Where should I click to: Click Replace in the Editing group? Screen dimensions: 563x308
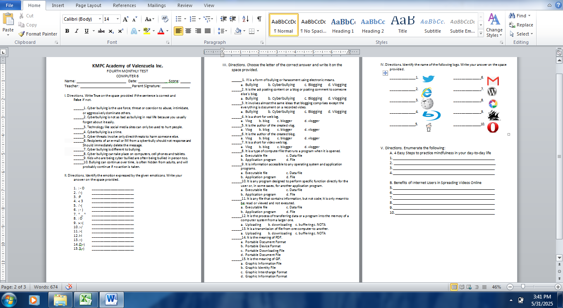tap(521, 25)
